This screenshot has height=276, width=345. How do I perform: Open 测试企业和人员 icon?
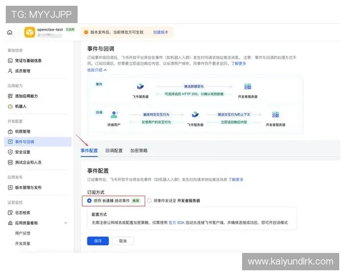pos(10,162)
